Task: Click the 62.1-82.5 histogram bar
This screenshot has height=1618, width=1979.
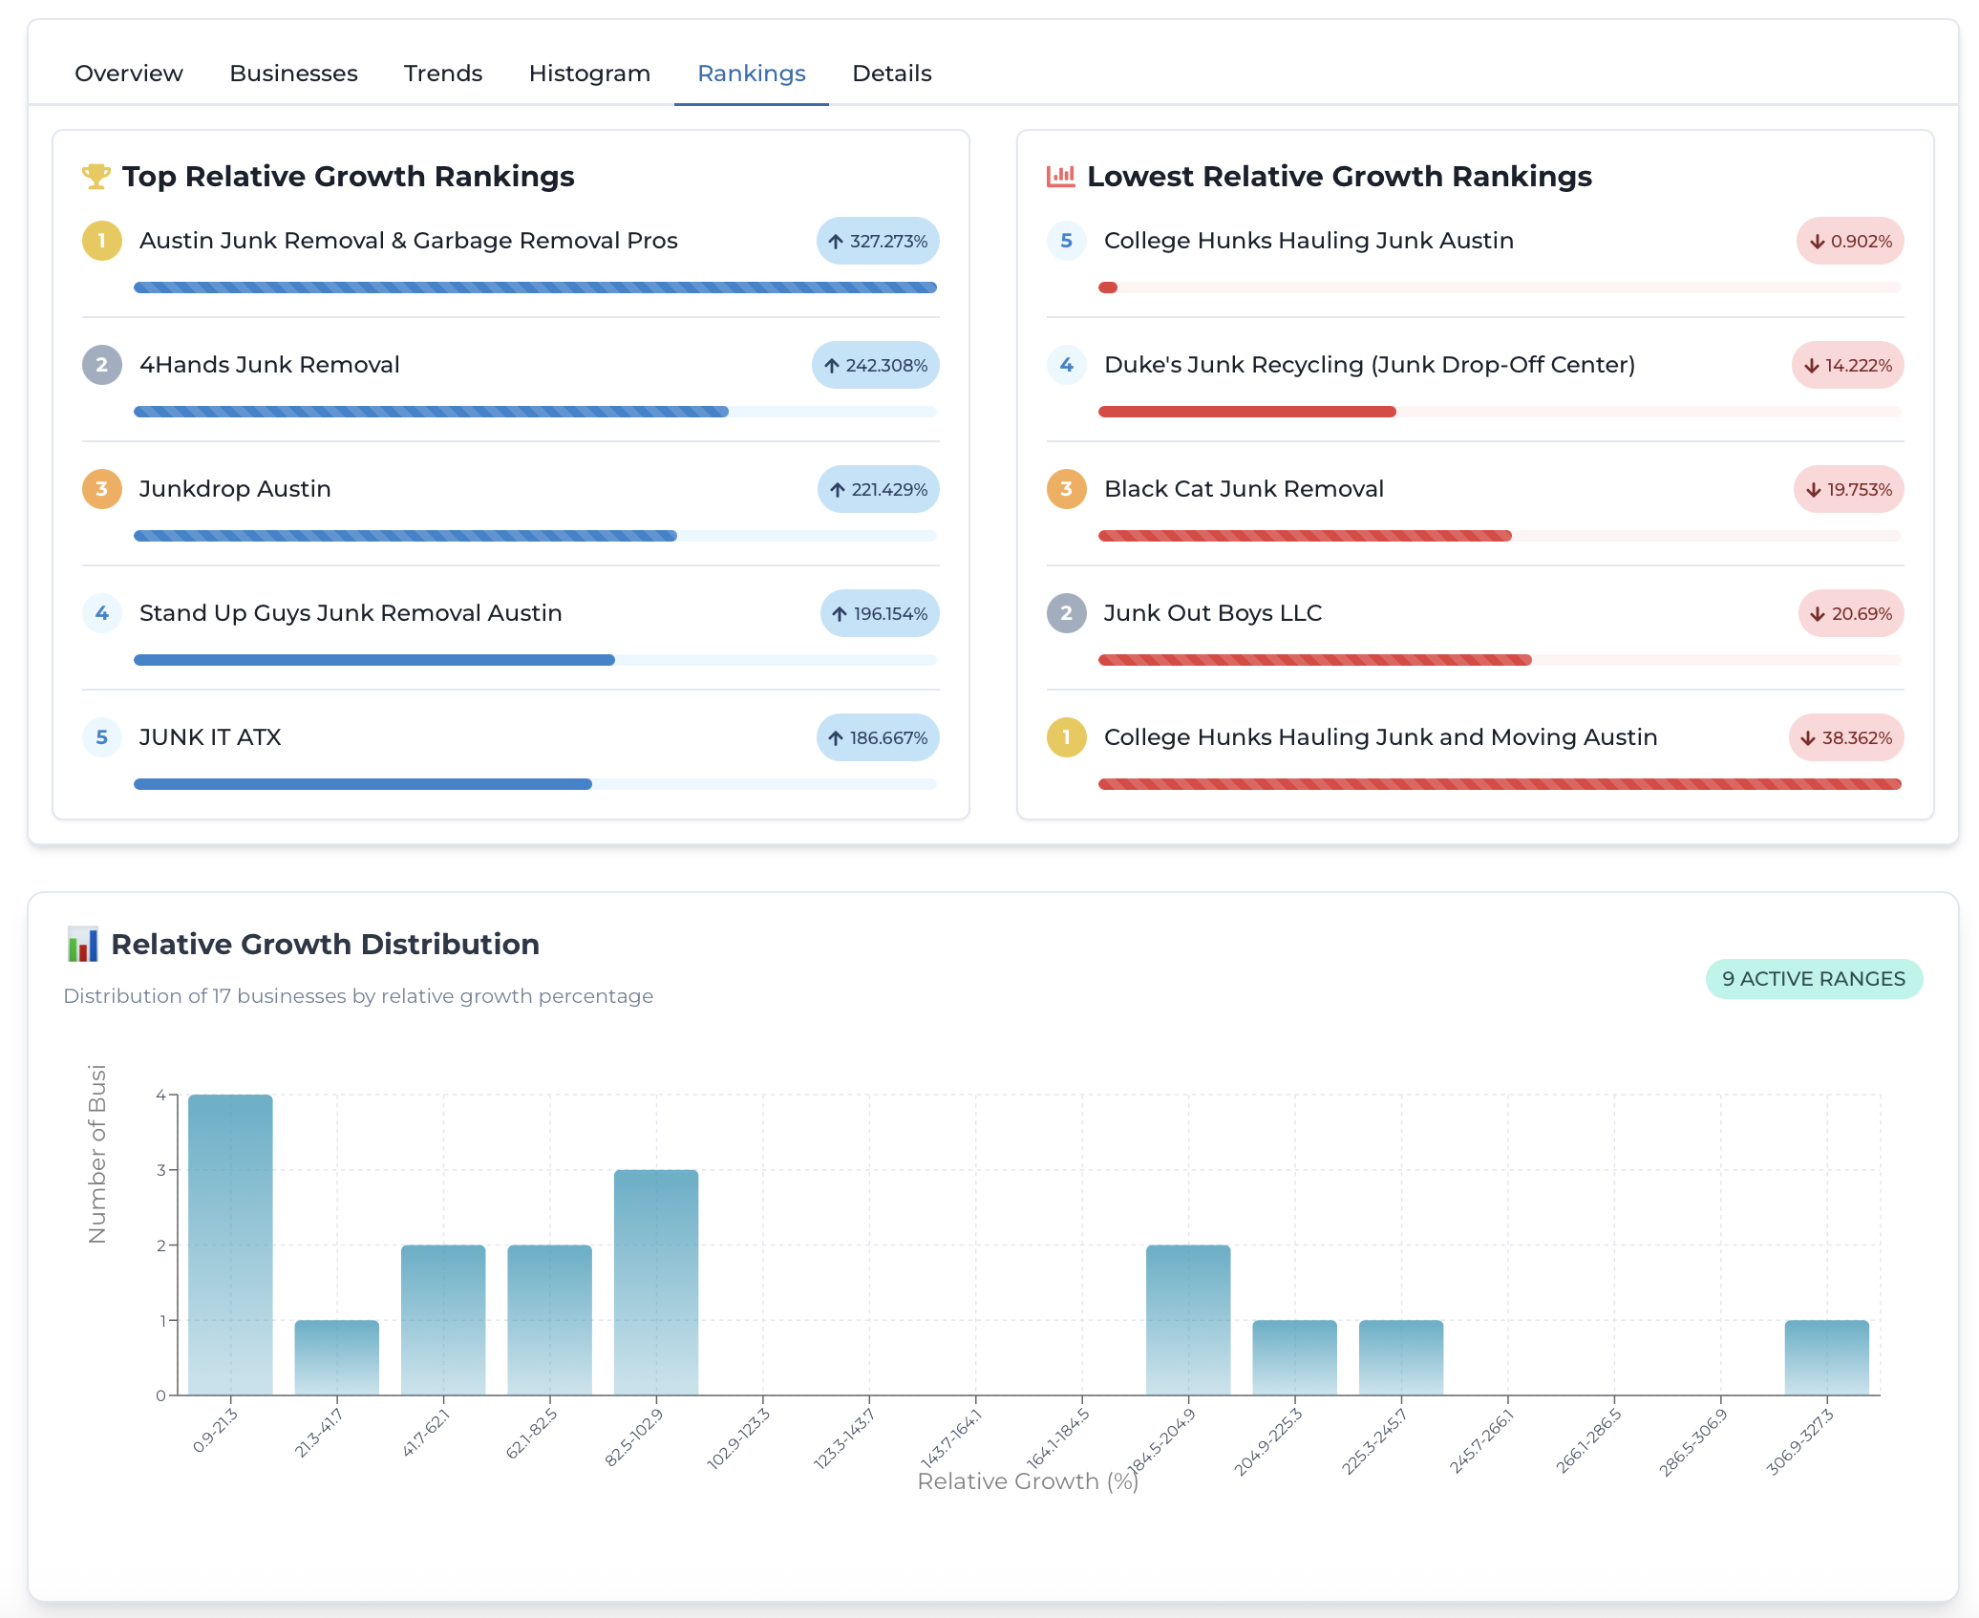Action: [550, 1320]
